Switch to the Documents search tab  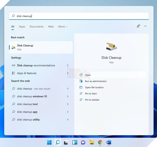point(37,26)
